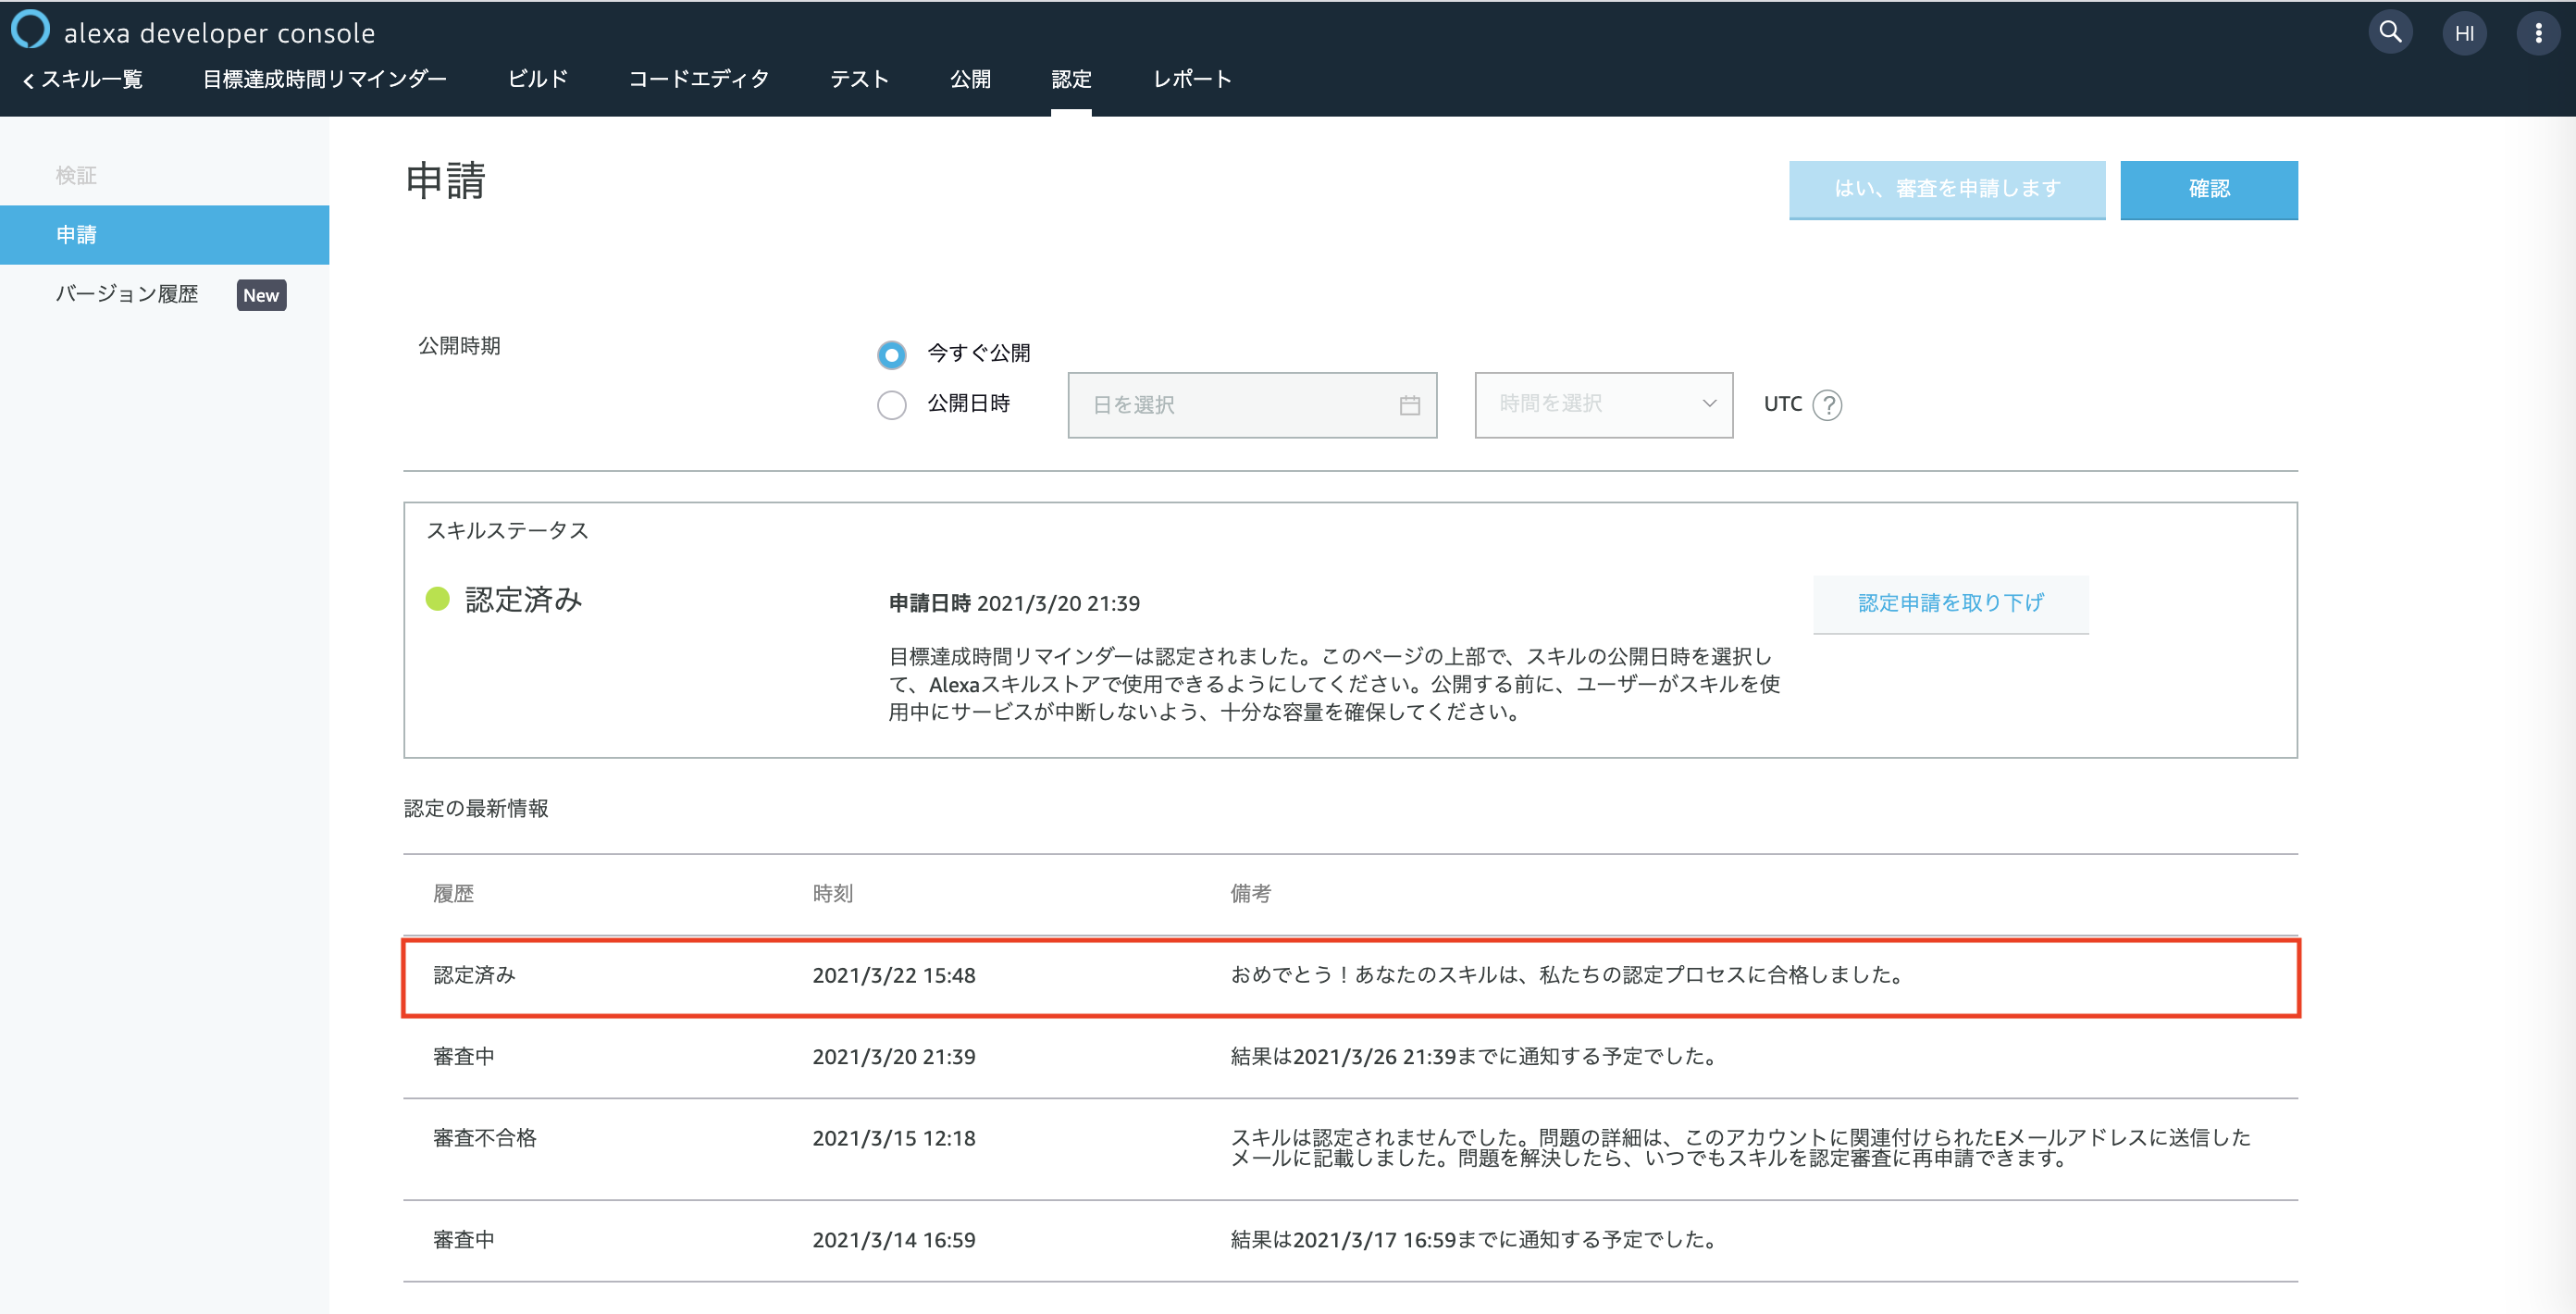Click the 確認 button
Viewport: 2576px width, 1314px height.
2208,189
